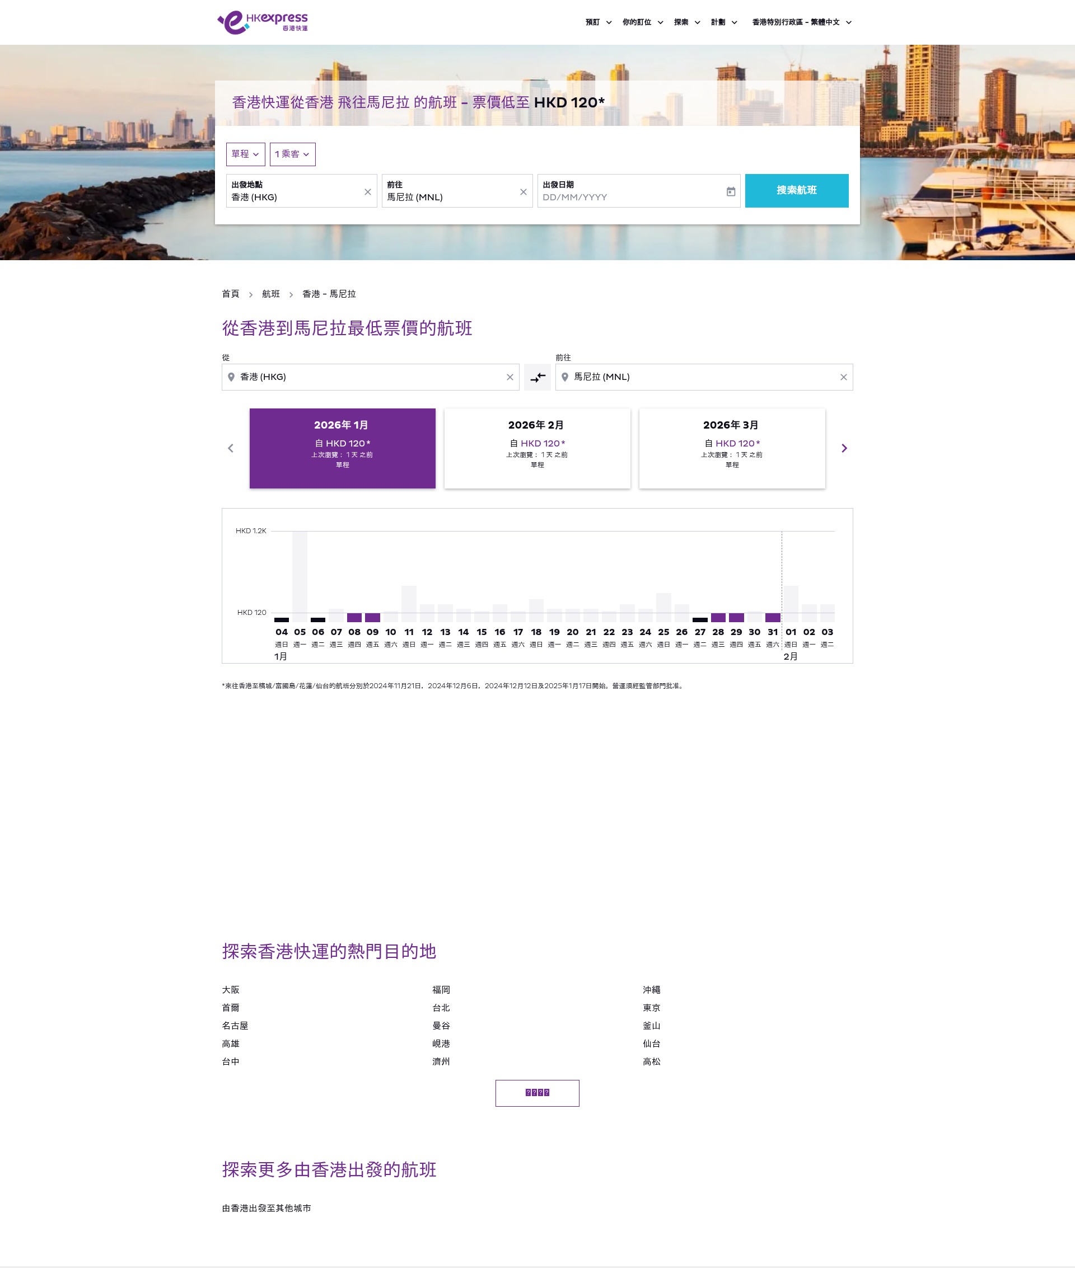Select the fare bar for January 09
Viewport: 1075px width, 1269px height.
tap(372, 618)
